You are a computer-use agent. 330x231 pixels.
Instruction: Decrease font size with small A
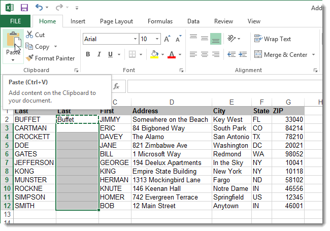click(x=179, y=39)
